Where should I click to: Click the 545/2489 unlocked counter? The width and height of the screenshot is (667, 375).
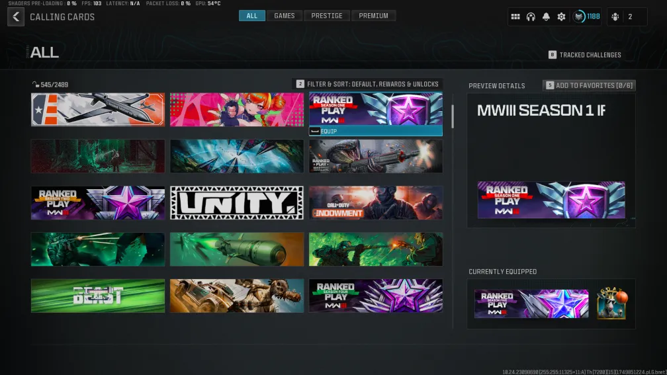tap(50, 85)
